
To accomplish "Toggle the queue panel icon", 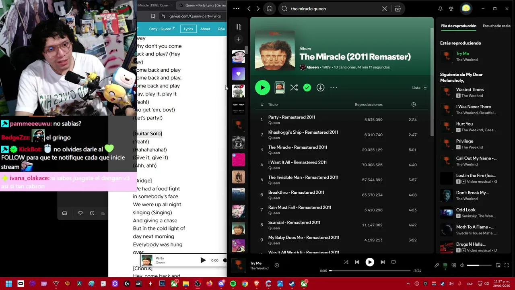I will pos(445,265).
